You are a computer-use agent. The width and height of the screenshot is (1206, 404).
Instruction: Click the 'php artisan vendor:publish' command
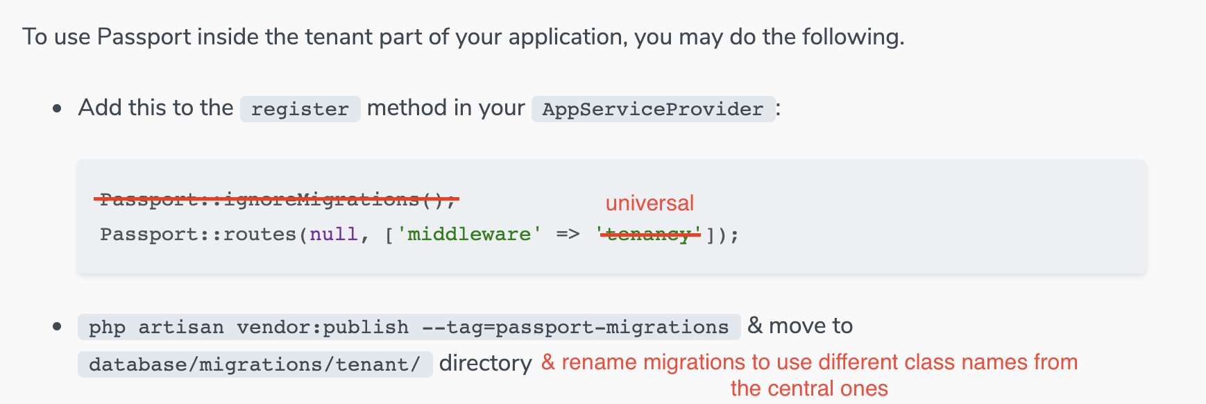pos(248,327)
